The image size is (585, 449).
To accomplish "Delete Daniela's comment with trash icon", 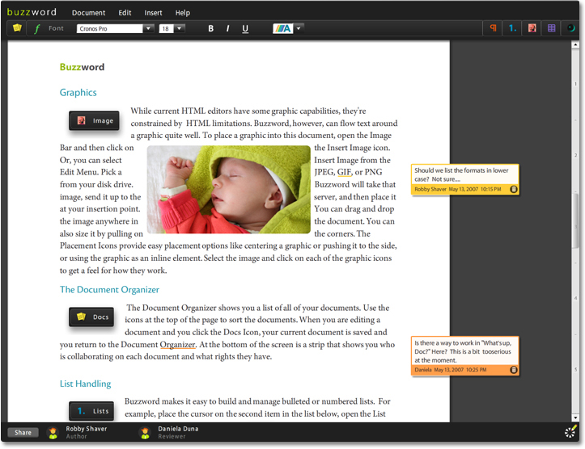I will pyautogui.click(x=513, y=370).
